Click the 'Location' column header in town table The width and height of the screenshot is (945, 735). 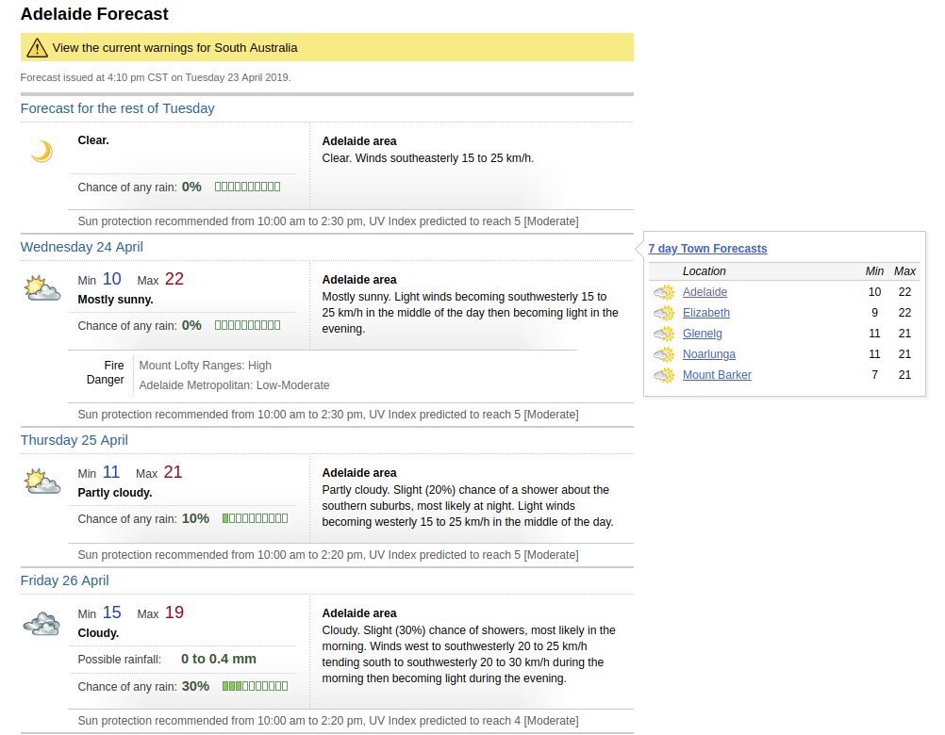click(704, 271)
